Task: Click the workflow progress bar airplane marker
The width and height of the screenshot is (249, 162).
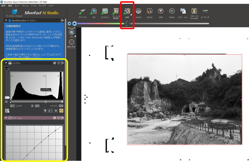Action: tap(128, 24)
